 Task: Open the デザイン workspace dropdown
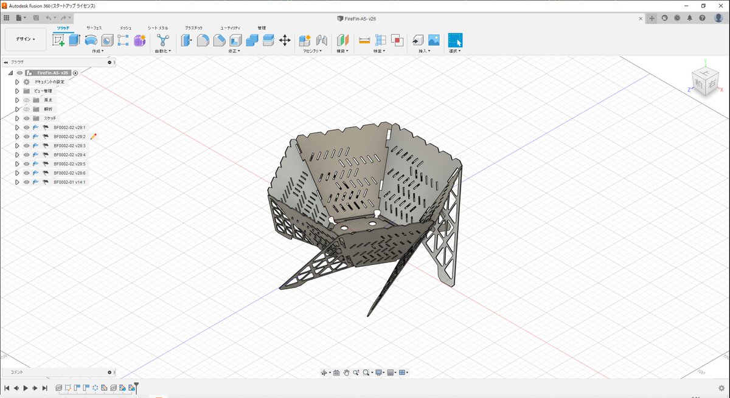point(26,39)
